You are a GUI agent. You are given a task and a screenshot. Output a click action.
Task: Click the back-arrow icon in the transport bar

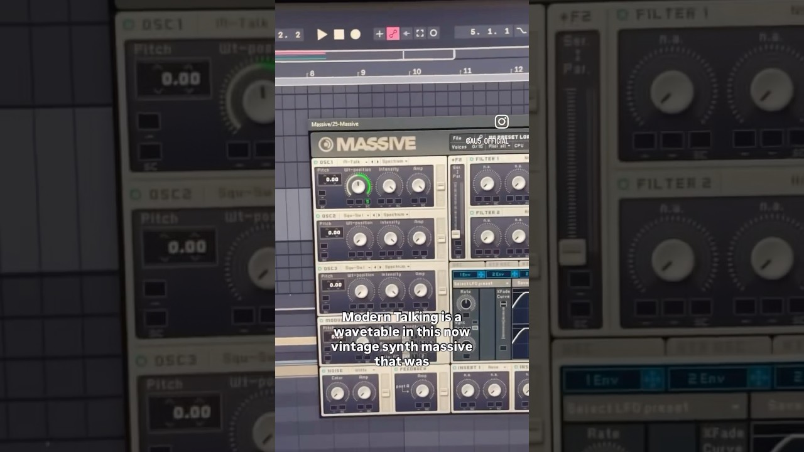coord(407,34)
